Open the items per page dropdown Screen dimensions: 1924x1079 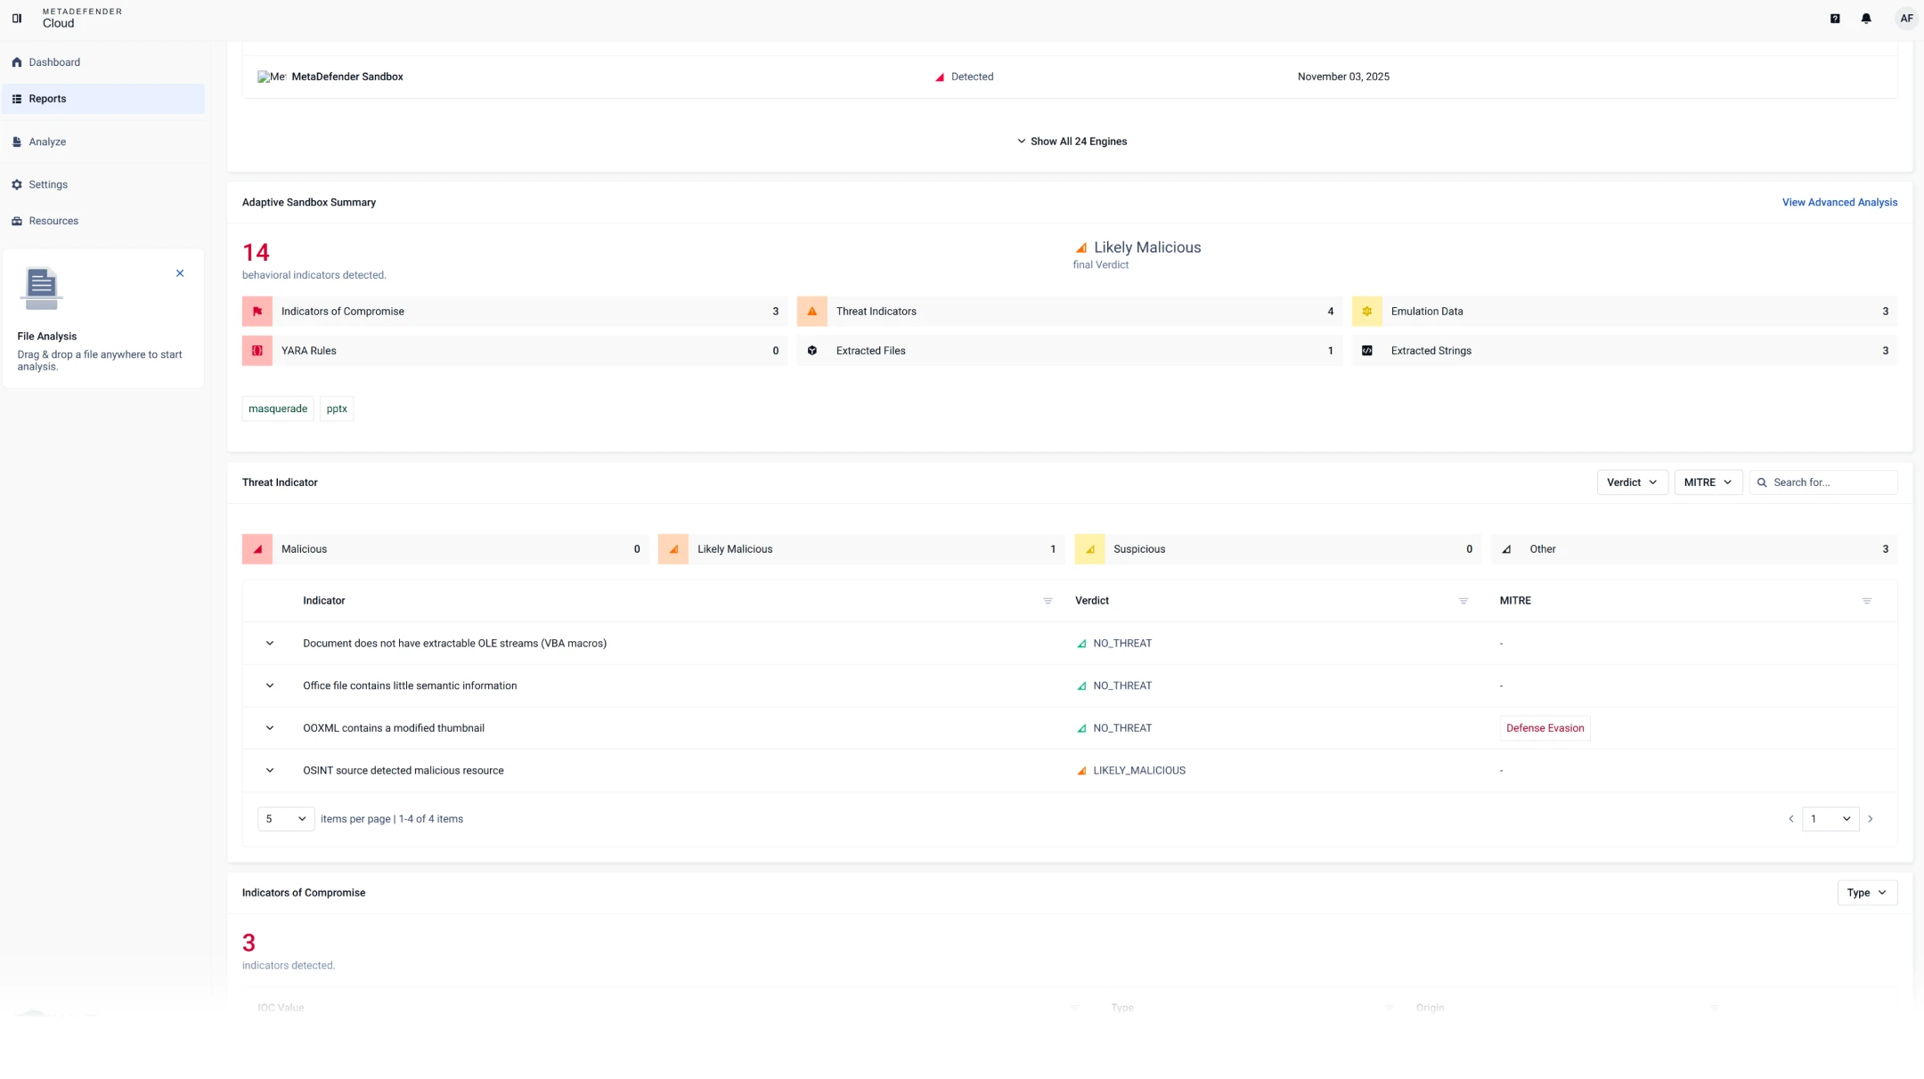point(286,819)
